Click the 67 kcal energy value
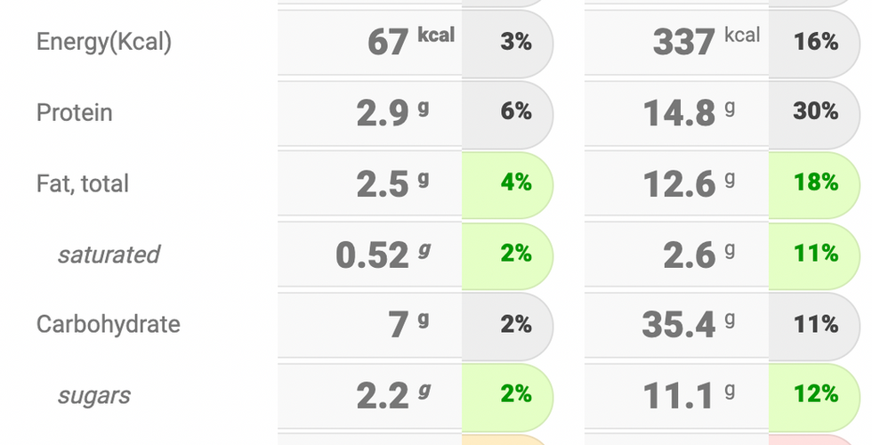 pos(411,42)
